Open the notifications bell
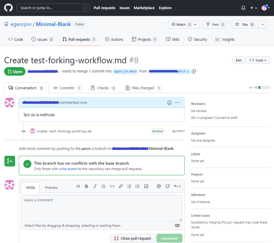The height and width of the screenshot is (243, 274). [243, 8]
